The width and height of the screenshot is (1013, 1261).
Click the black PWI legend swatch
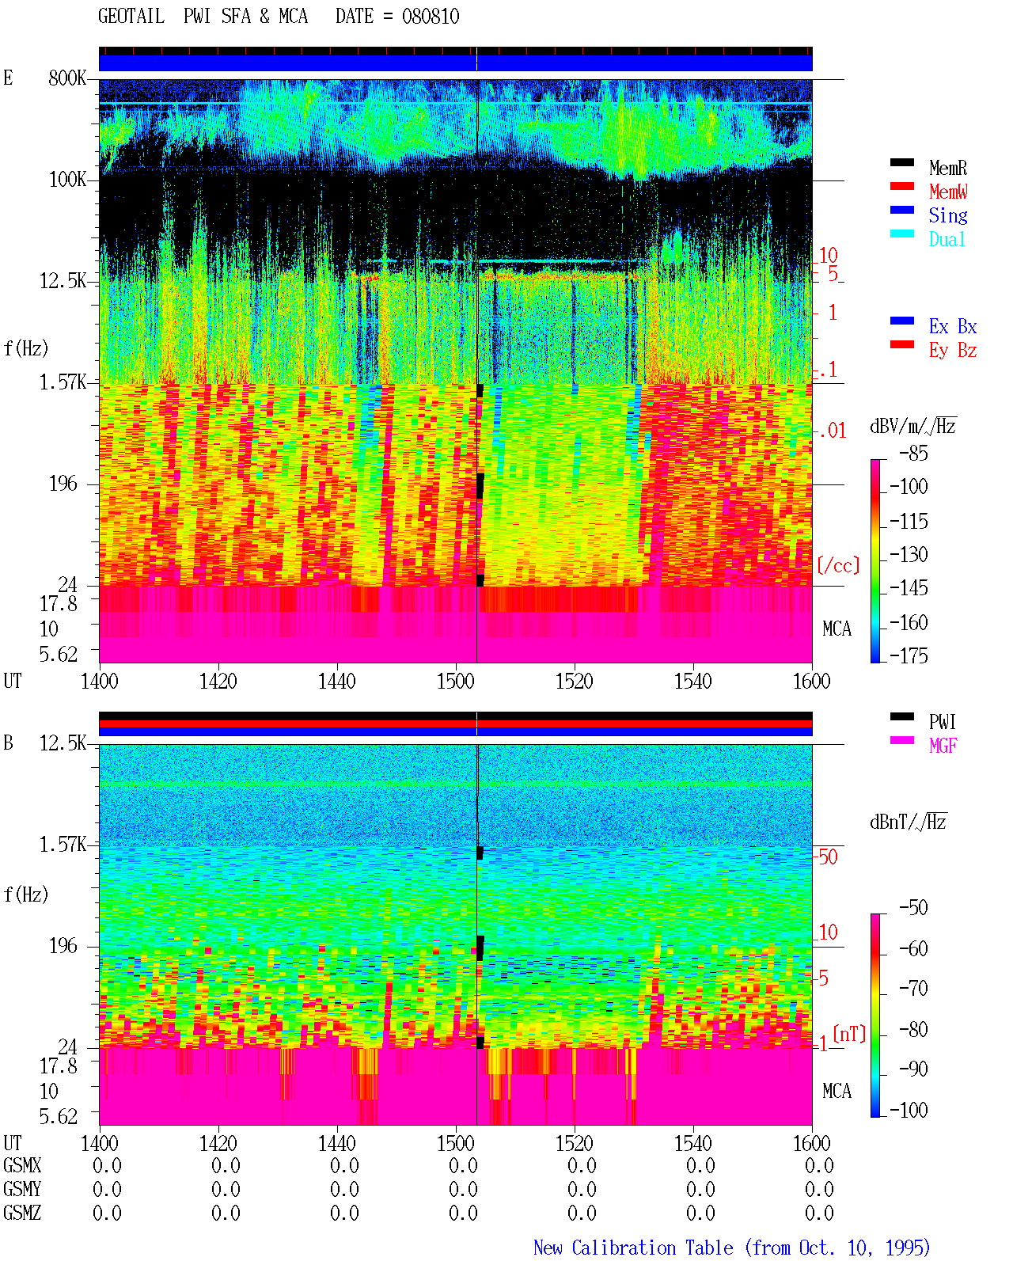[x=902, y=716]
